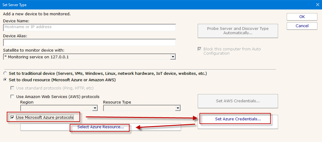
Task: Cancel the Set Server Type dialog
Action: coord(302,26)
